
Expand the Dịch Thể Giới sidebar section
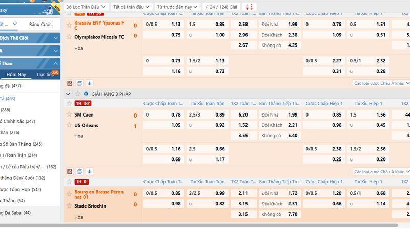point(30,38)
